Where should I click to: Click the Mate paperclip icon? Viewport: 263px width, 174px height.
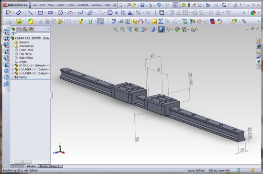(x=244, y=22)
